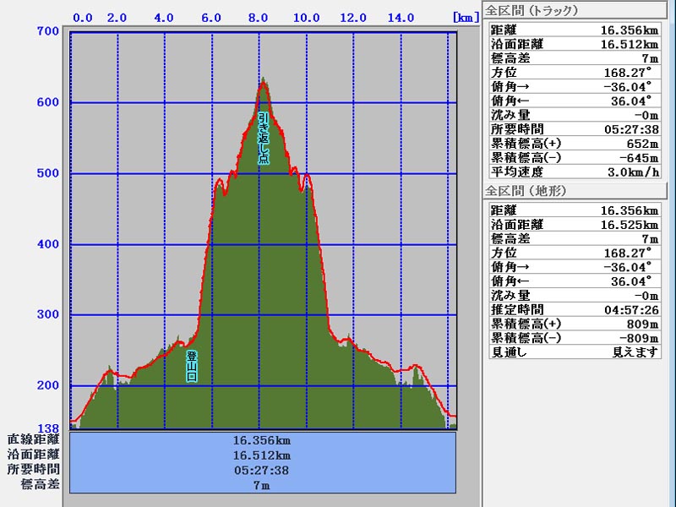The height and width of the screenshot is (507, 676).
Task: Click the 8.0 km distance axis label
Action: tap(259, 17)
